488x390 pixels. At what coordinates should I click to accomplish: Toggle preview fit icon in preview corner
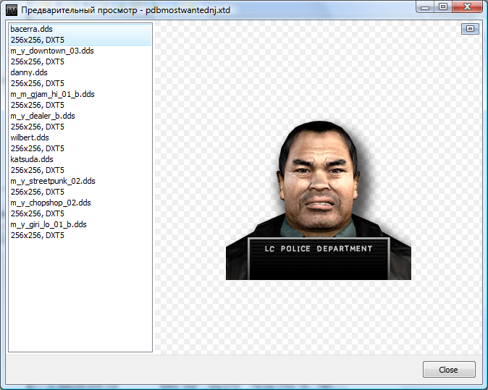click(x=470, y=29)
